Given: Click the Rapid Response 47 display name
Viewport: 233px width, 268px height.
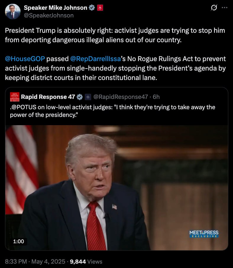Looking at the screenshot, I should point(48,97).
